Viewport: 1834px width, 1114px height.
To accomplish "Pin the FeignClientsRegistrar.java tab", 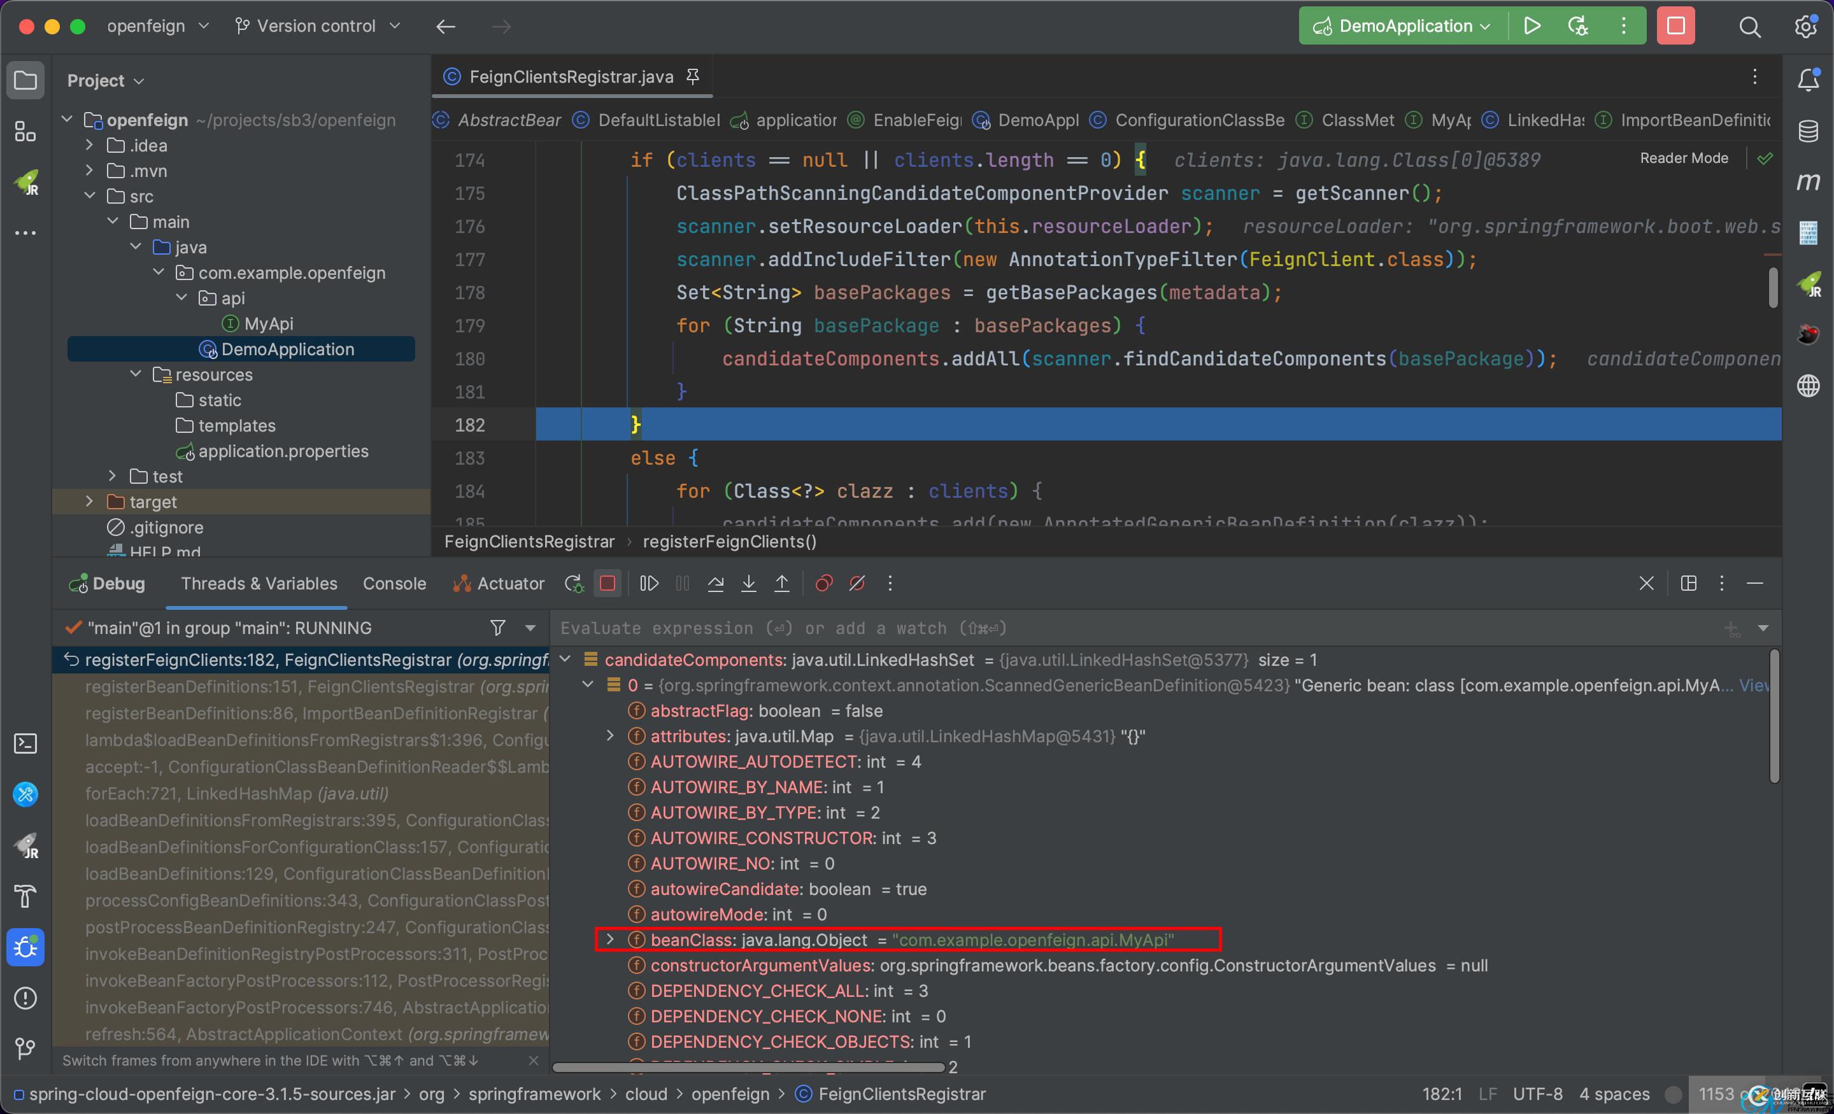I will (x=693, y=76).
